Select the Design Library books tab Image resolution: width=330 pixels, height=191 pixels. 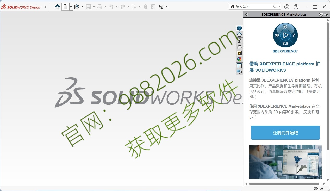pos(239,41)
